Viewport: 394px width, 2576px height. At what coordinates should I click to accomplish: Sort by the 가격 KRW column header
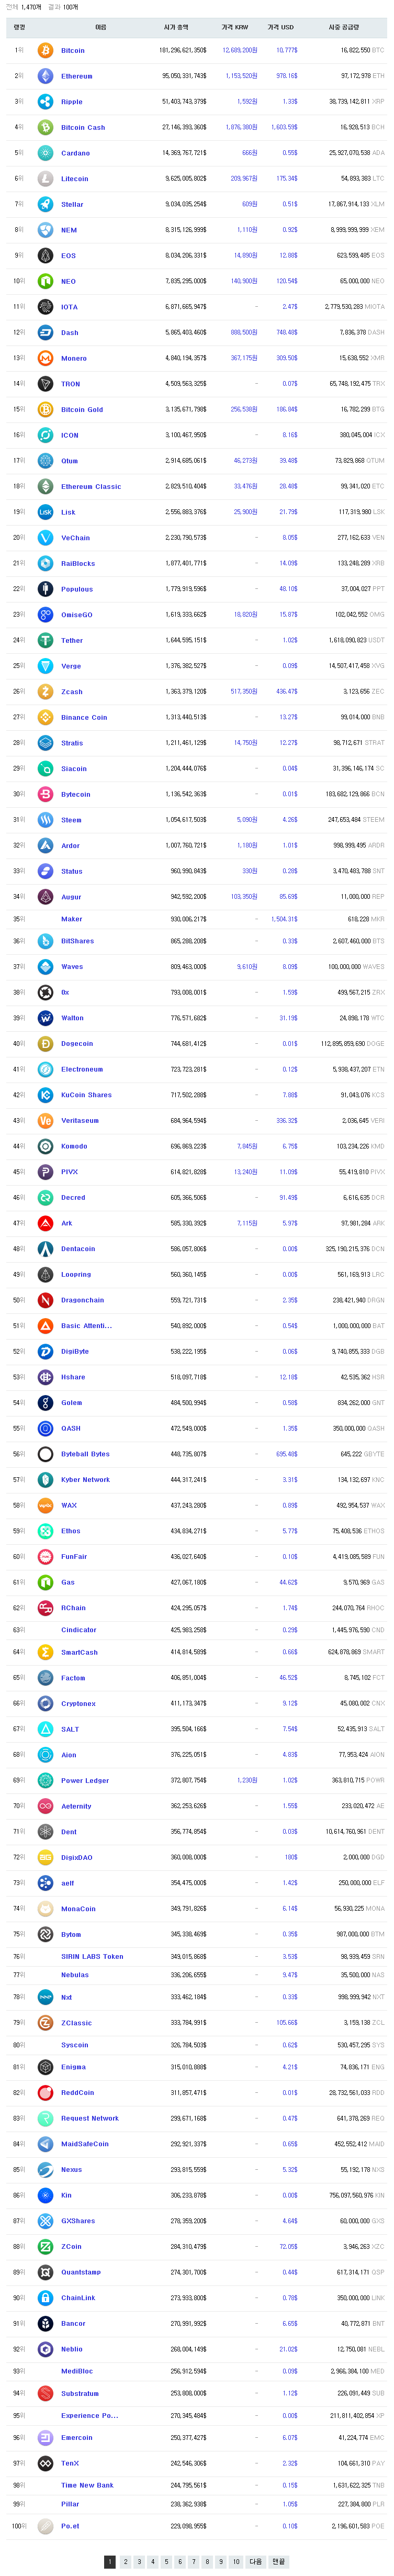234,27
